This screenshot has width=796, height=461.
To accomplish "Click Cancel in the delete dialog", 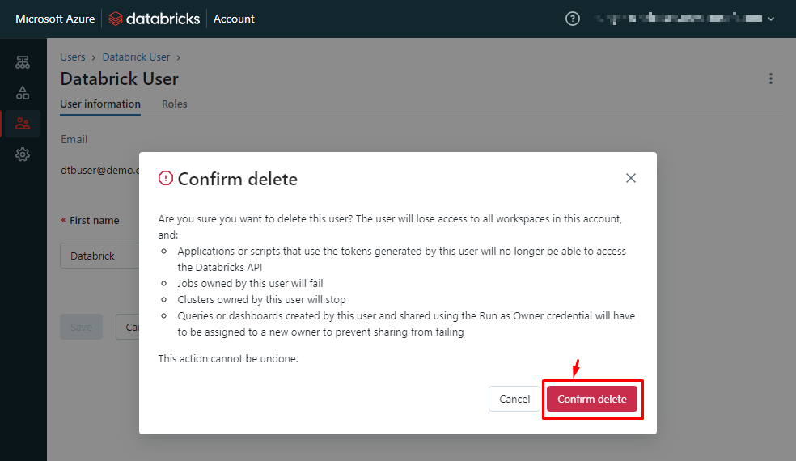I will click(514, 399).
